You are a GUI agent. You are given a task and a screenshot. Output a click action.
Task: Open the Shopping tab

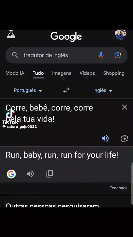114,73
